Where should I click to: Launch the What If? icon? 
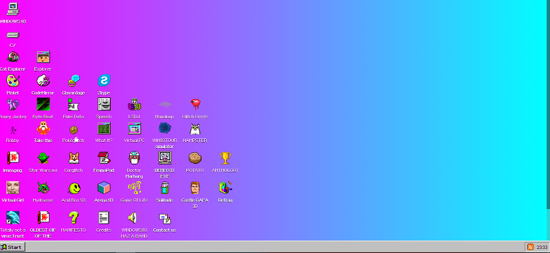(x=104, y=128)
